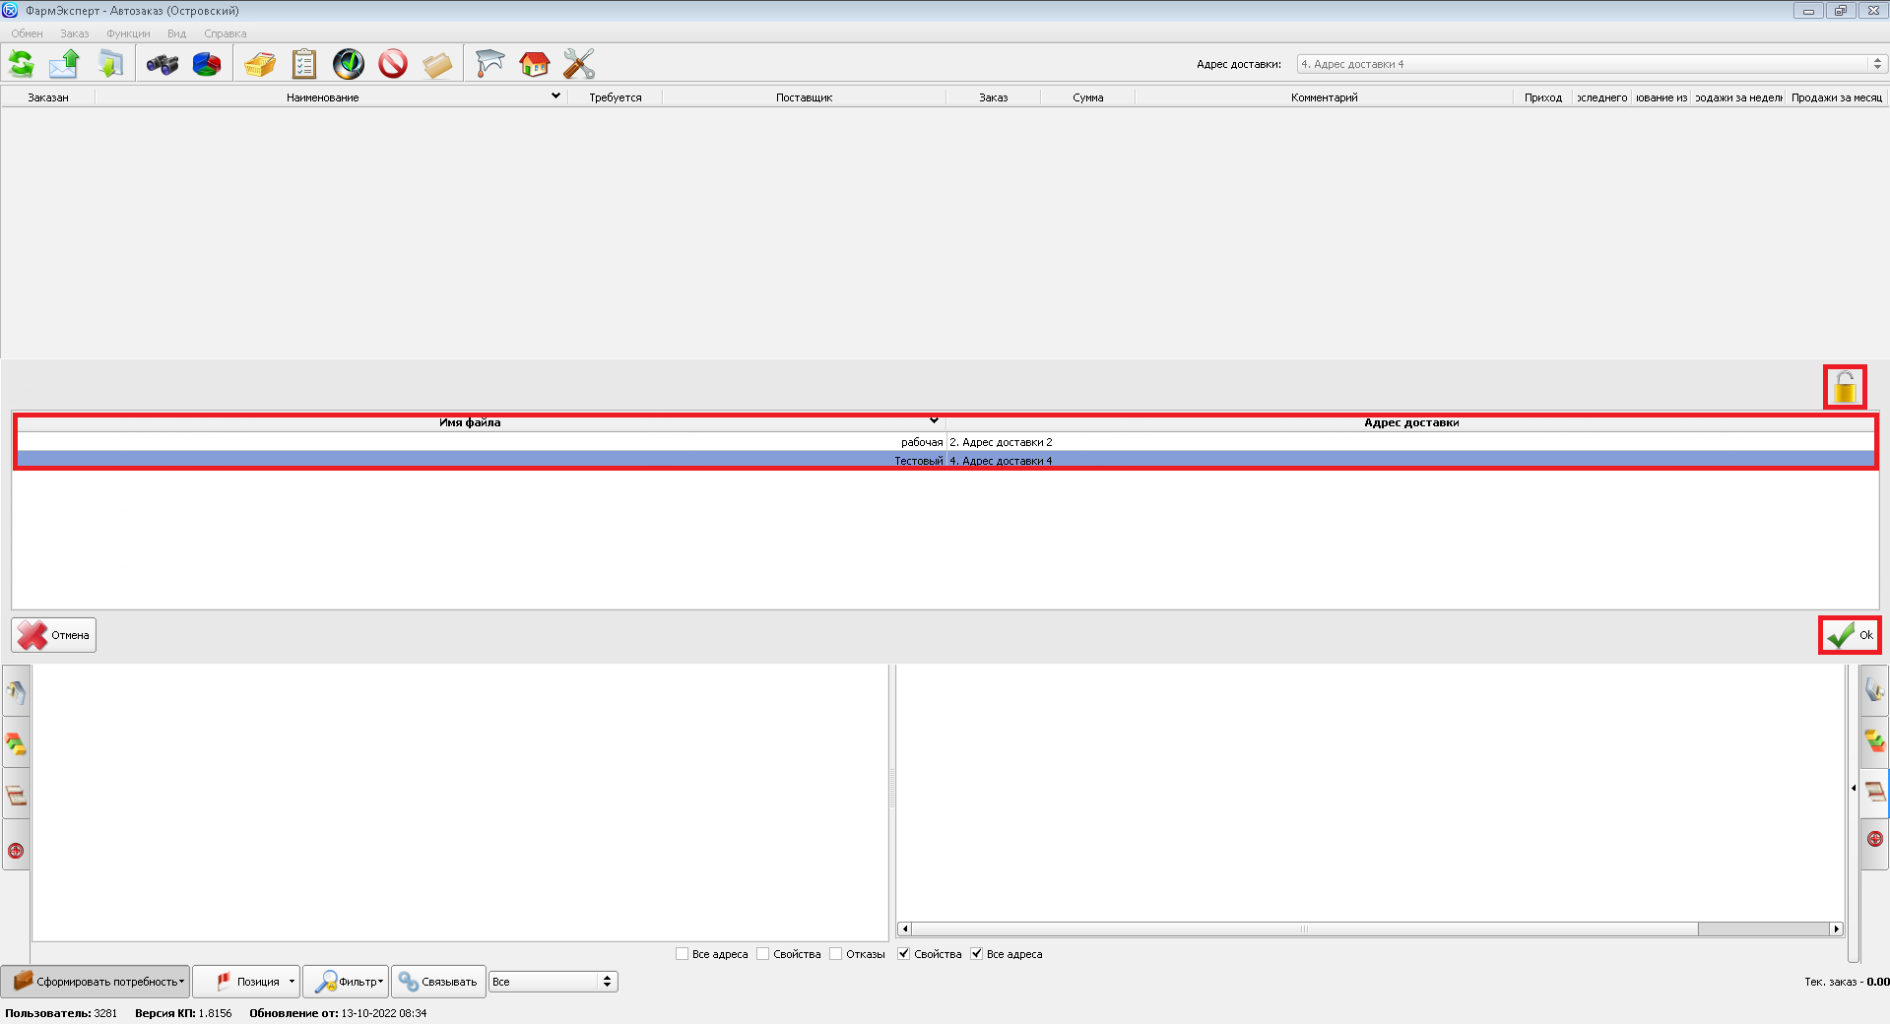The width and height of the screenshot is (1890, 1024).
Task: Enable the Отказы checkbox
Action: click(x=836, y=954)
